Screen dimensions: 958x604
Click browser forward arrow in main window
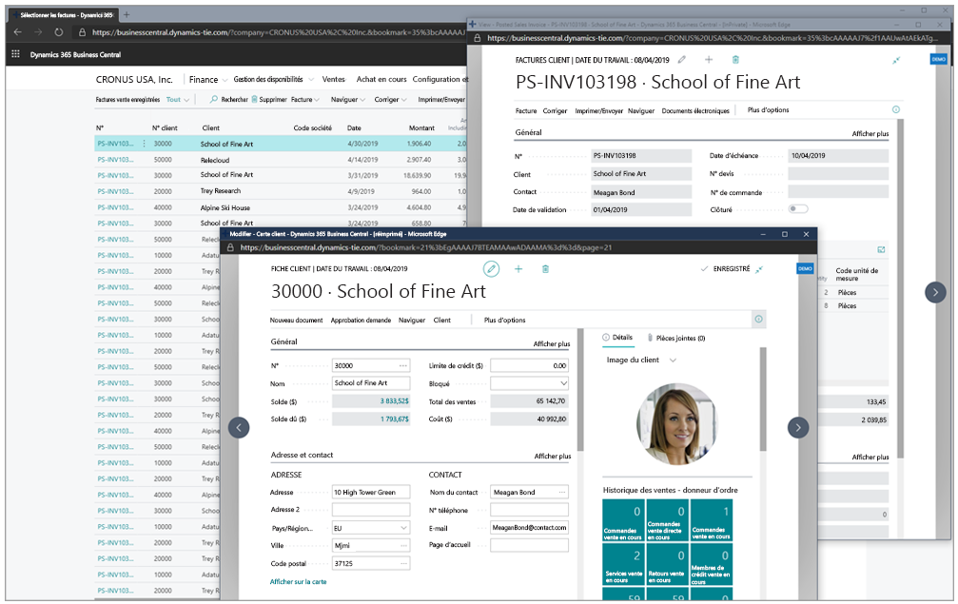point(38,32)
